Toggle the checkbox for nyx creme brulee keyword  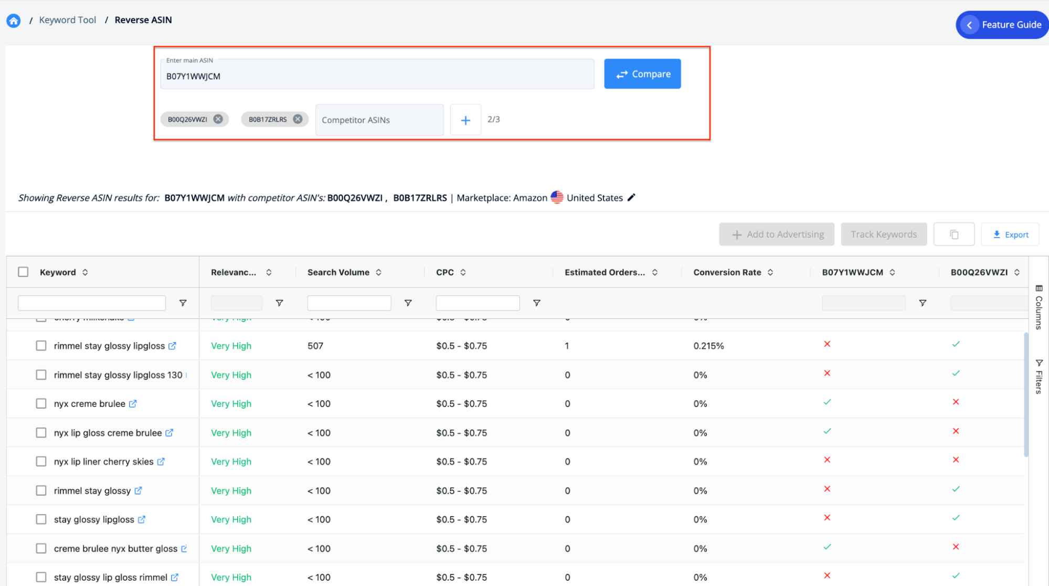[41, 403]
